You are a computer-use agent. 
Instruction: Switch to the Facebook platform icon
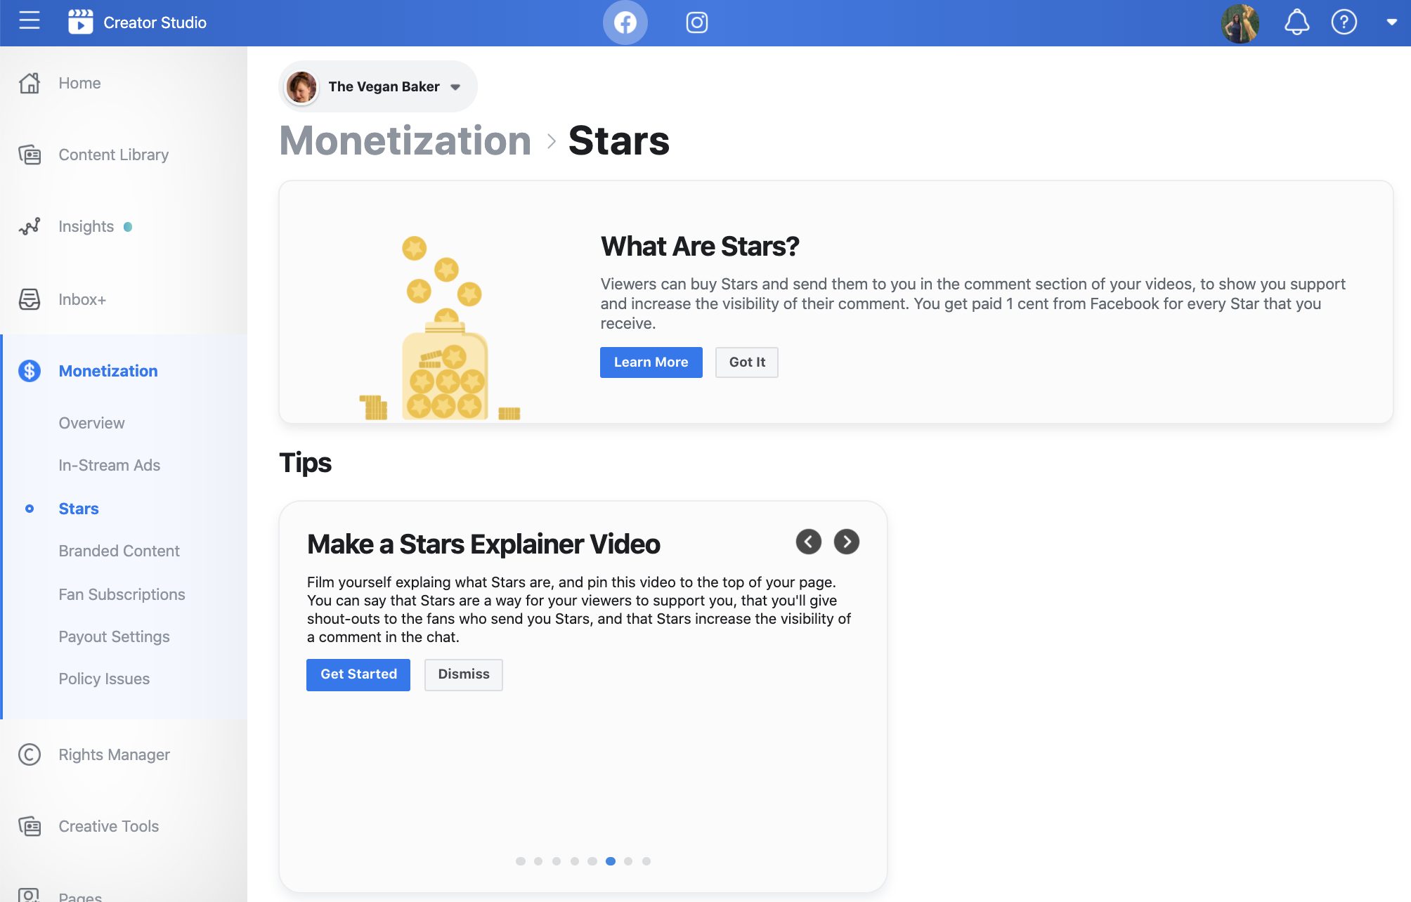[x=625, y=22]
